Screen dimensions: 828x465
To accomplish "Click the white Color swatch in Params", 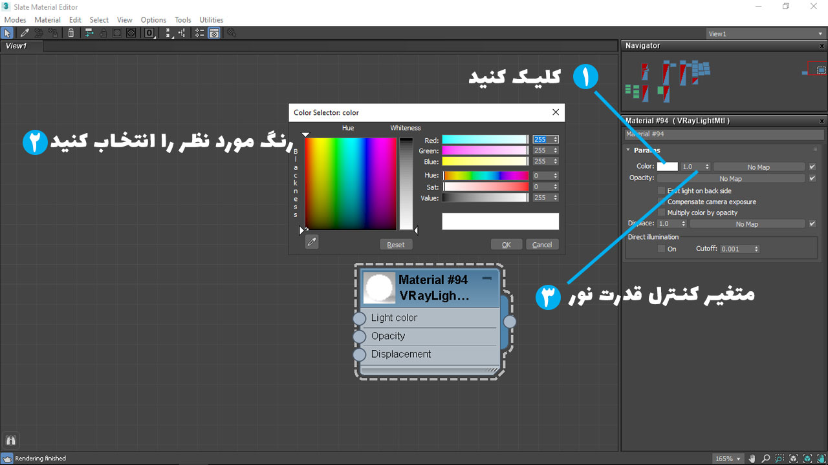I will [x=668, y=167].
